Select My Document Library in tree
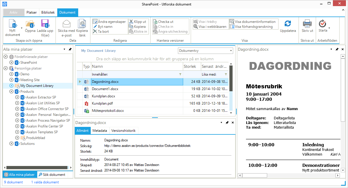Image resolution: width=348 pixels, height=188 pixels. pos(37,85)
